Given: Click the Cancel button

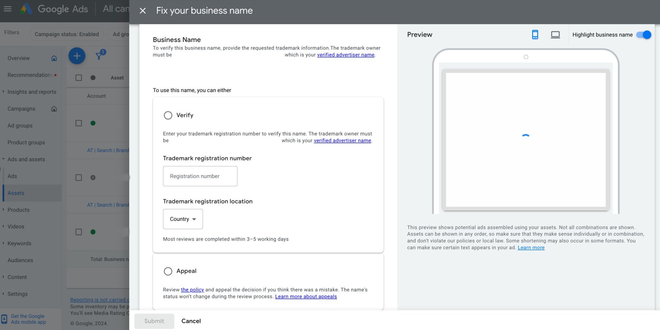Looking at the screenshot, I should [x=191, y=321].
